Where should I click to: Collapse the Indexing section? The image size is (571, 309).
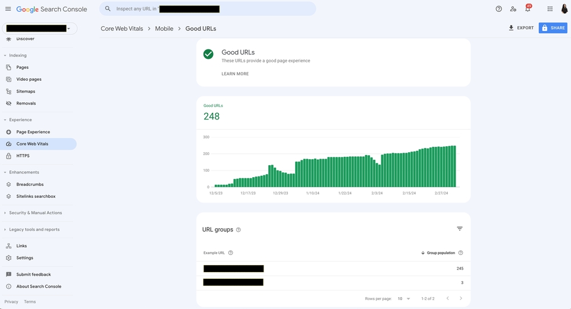coord(5,55)
